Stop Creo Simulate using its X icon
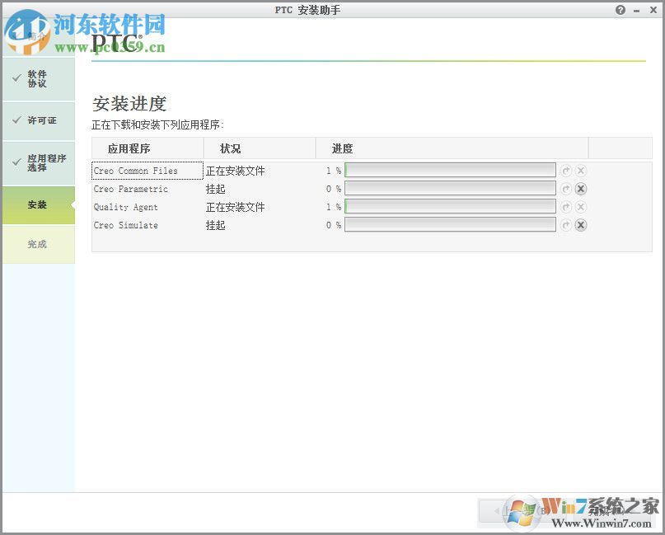 coord(581,225)
